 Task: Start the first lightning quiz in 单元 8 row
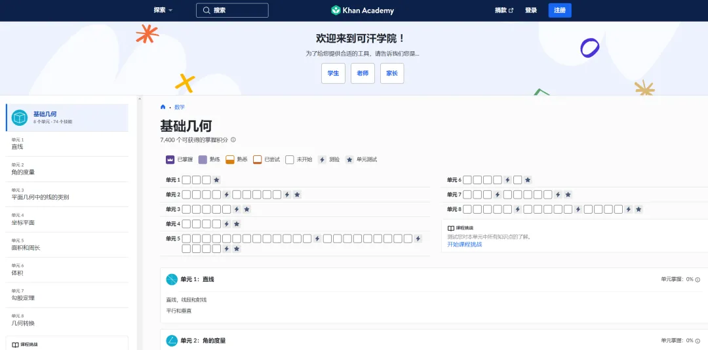517,209
